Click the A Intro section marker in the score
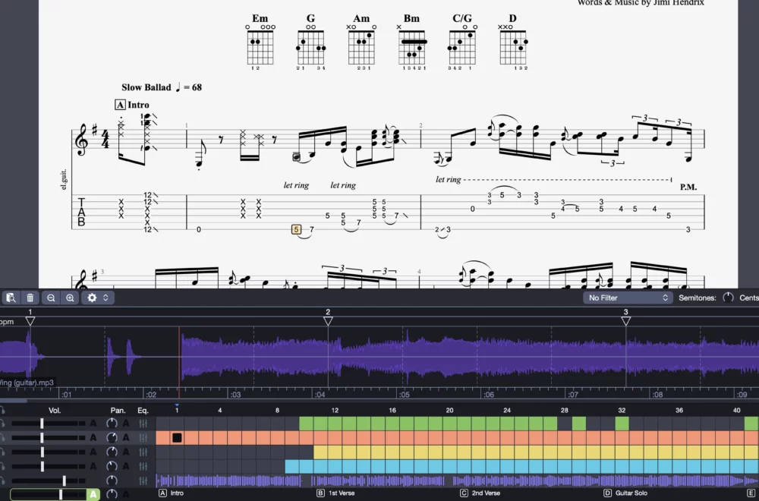The image size is (759, 501). pos(132,105)
